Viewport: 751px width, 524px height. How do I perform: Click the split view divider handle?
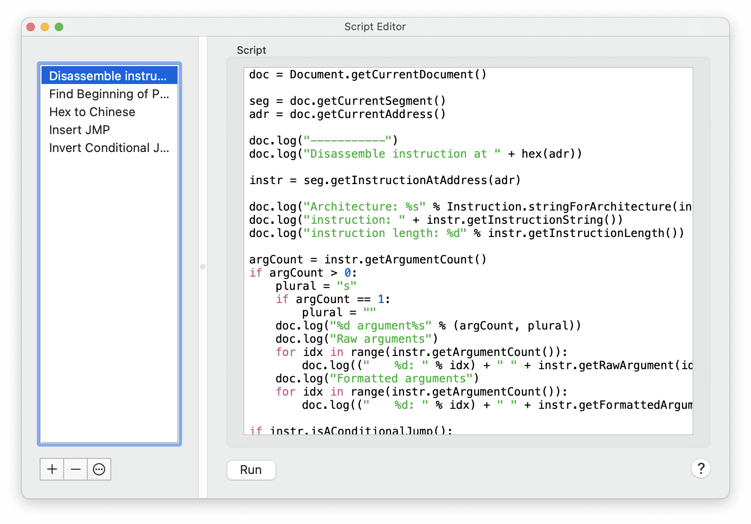[203, 267]
